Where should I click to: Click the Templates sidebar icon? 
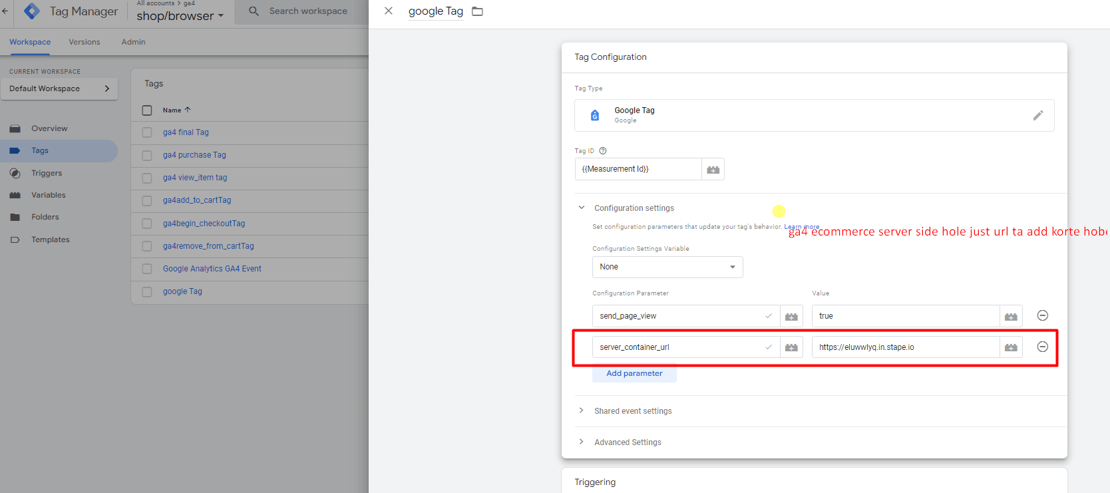(x=15, y=240)
